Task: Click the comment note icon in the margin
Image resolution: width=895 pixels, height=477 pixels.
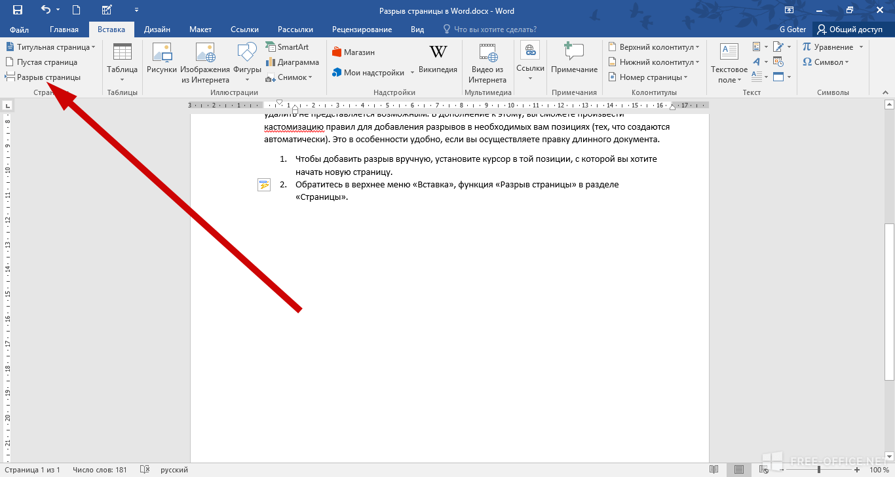Action: [263, 185]
